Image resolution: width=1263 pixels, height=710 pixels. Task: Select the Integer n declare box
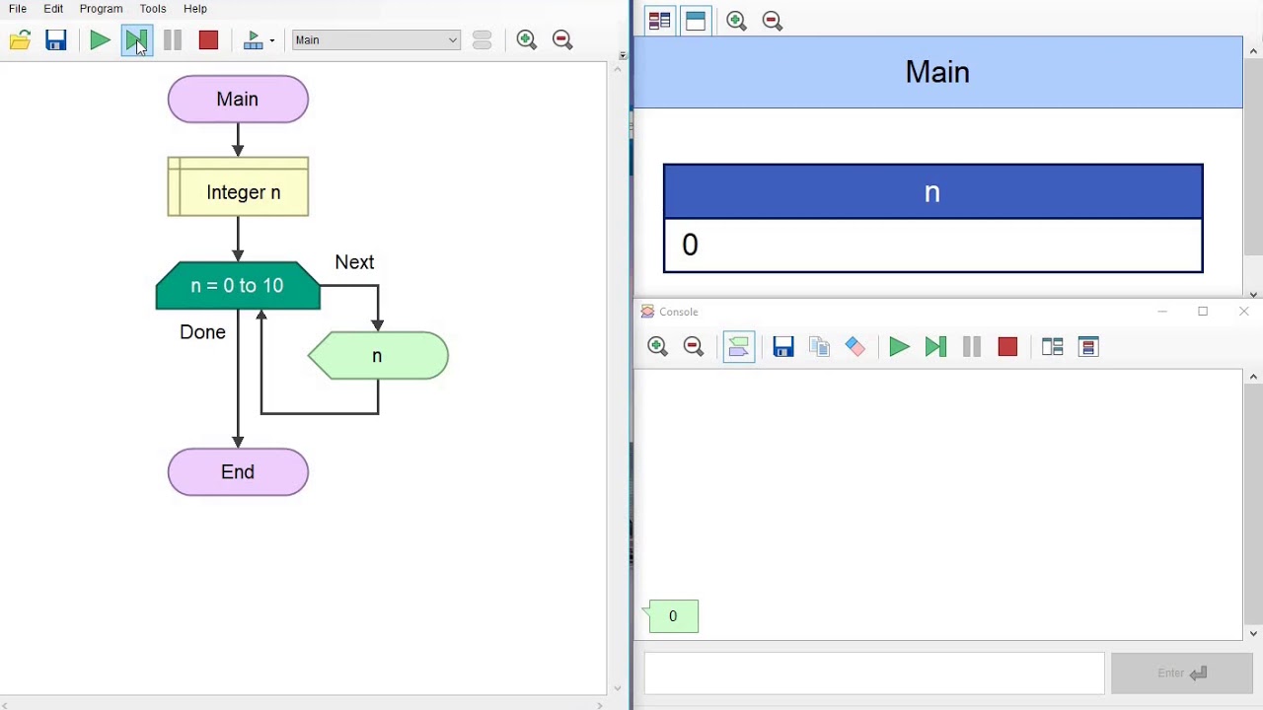tap(238, 186)
